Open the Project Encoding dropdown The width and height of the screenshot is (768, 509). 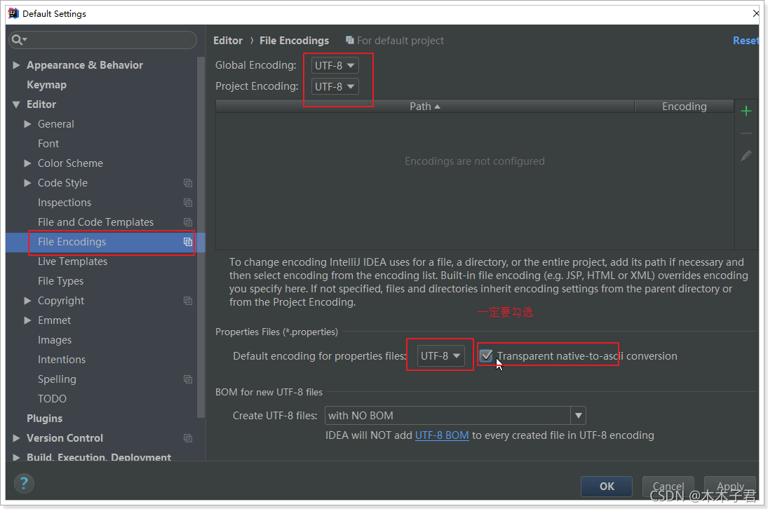point(335,87)
